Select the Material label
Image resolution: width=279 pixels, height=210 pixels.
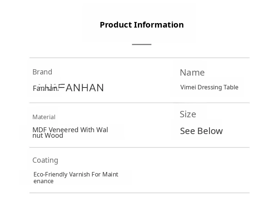coord(44,117)
